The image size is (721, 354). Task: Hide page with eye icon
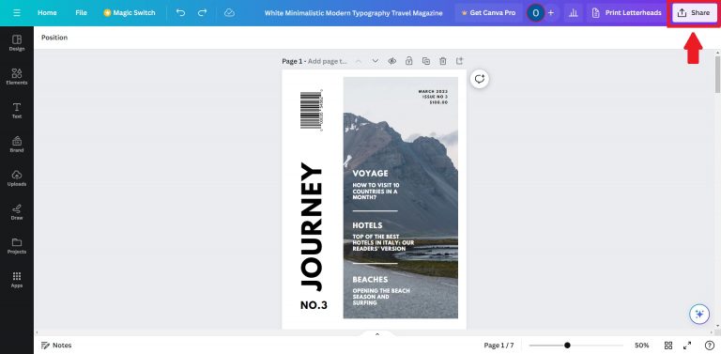(x=391, y=61)
